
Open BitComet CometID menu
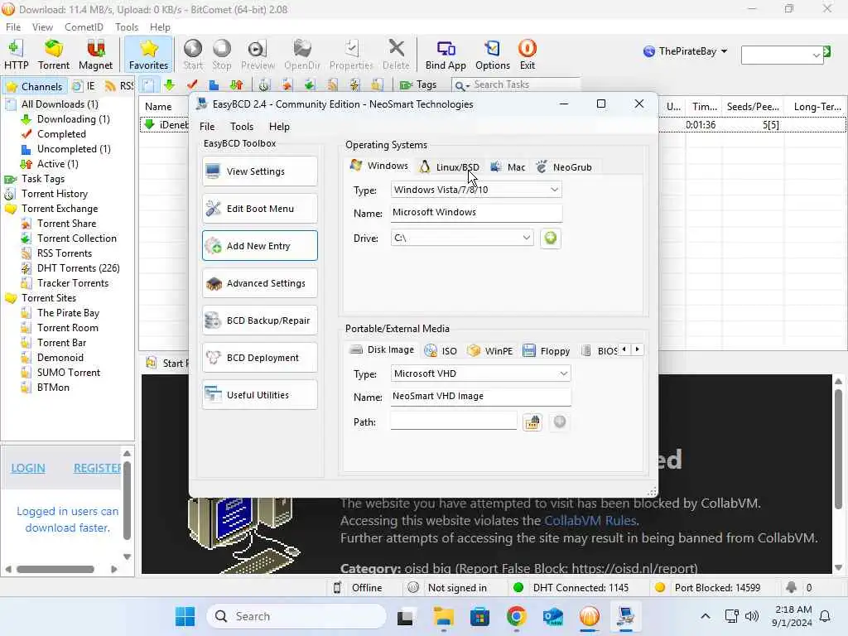click(84, 27)
